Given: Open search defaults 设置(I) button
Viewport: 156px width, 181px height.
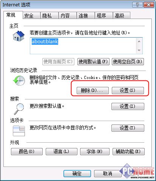Looking at the screenshot, I should pyautogui.click(x=128, y=106).
